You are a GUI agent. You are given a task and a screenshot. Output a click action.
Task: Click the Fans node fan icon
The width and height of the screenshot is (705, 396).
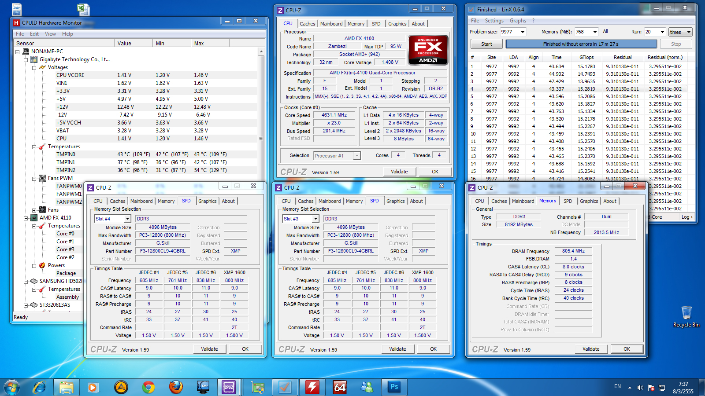click(x=42, y=210)
